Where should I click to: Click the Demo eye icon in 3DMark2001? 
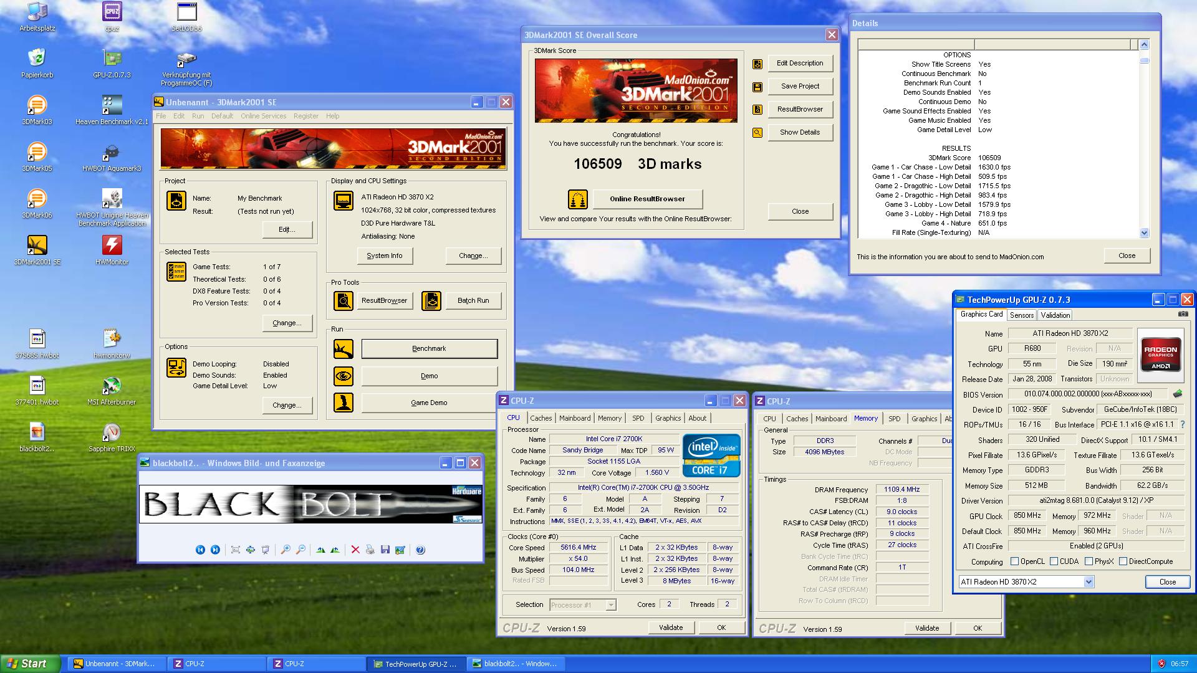[344, 376]
